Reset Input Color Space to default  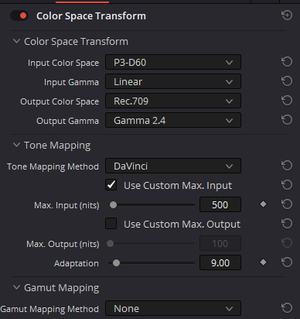(x=287, y=62)
